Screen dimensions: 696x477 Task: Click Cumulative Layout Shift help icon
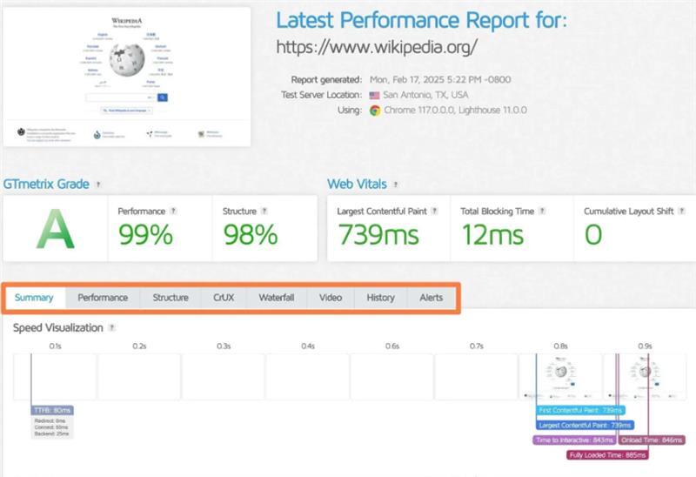tap(682, 211)
